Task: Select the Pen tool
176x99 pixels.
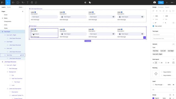Action: pos(23,2)
